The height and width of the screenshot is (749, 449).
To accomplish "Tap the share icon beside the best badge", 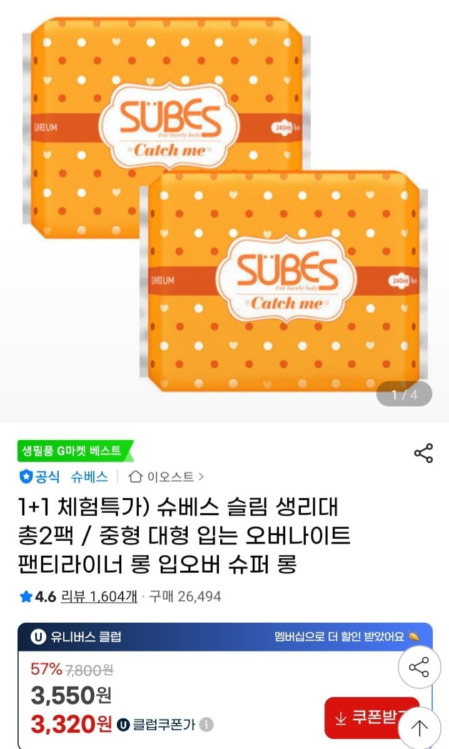I will [x=423, y=453].
